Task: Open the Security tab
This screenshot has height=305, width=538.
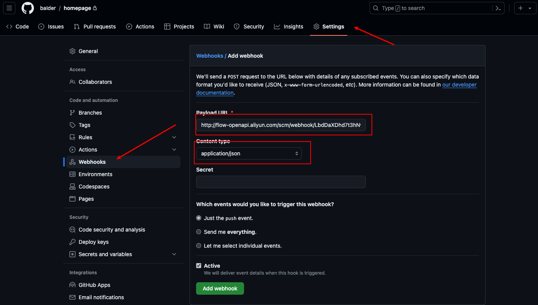Action: [x=249, y=27]
